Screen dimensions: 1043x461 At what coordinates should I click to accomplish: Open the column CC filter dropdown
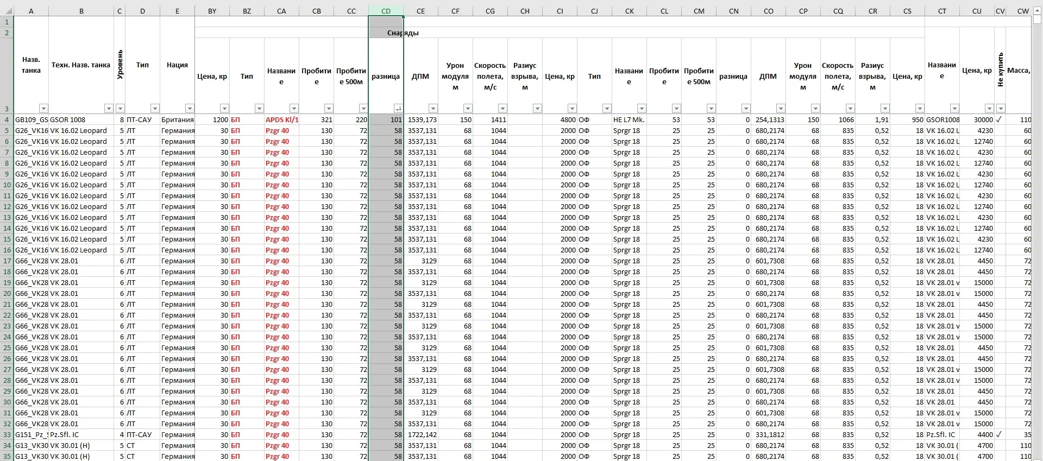click(x=363, y=109)
